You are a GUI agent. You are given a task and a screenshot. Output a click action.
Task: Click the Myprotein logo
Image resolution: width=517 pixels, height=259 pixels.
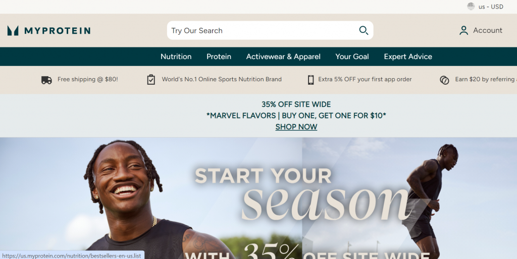(x=49, y=31)
